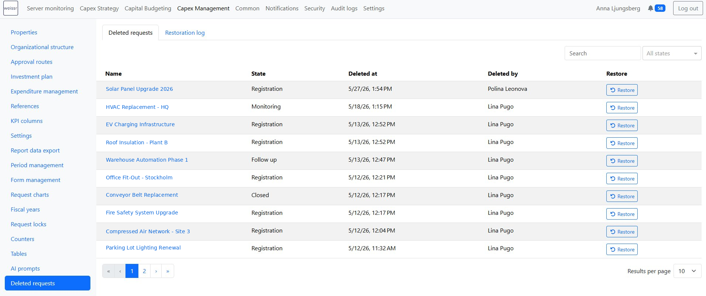Select page 2 in pagination

pos(144,271)
